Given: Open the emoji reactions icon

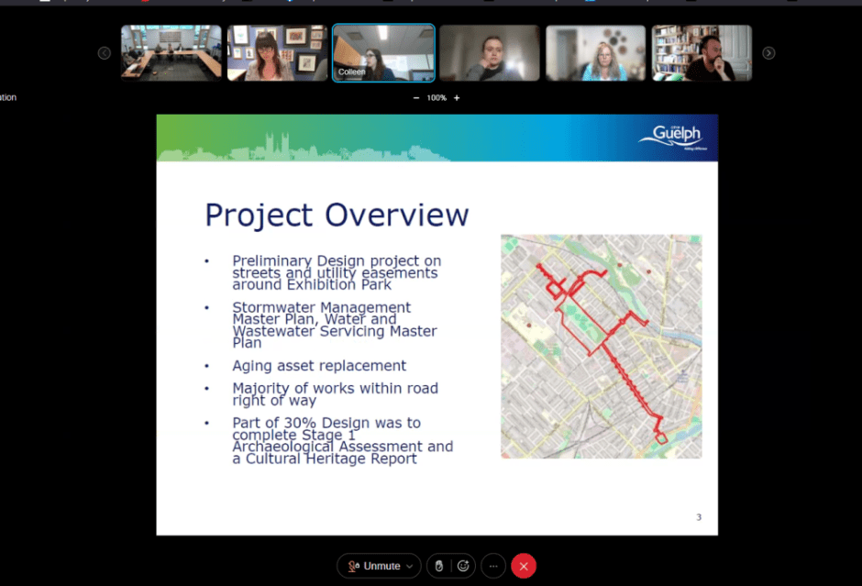Looking at the screenshot, I should tap(464, 566).
